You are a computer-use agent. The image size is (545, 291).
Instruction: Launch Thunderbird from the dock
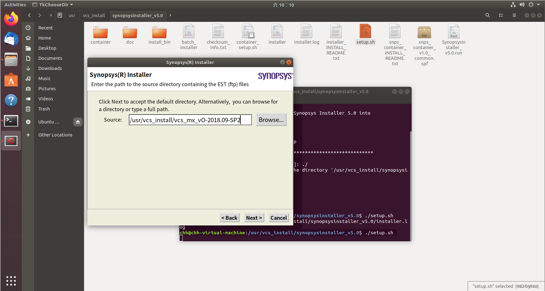(11, 39)
